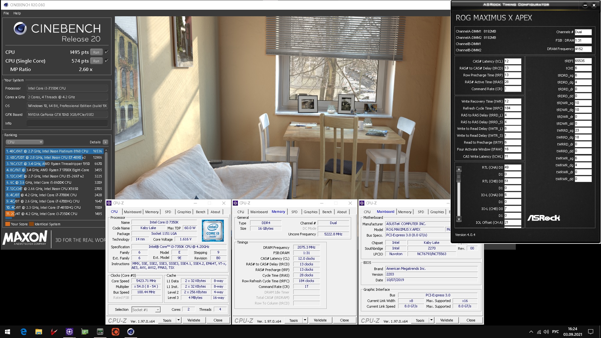This screenshot has height=338, width=601.
Task: Select the Xeon Platinum 8168 ranking row
Action: (x=54, y=151)
